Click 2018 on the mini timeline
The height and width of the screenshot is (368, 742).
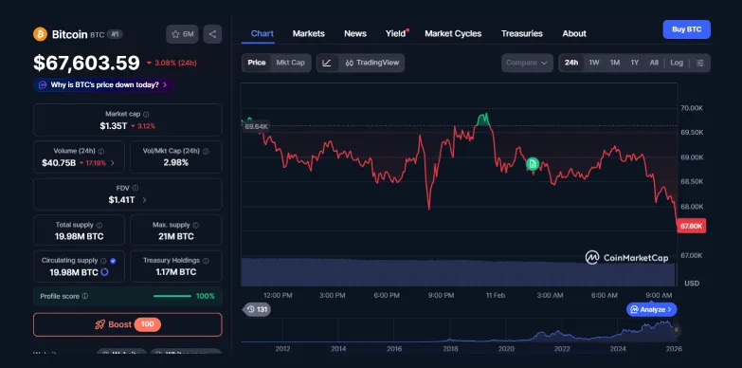(450, 349)
